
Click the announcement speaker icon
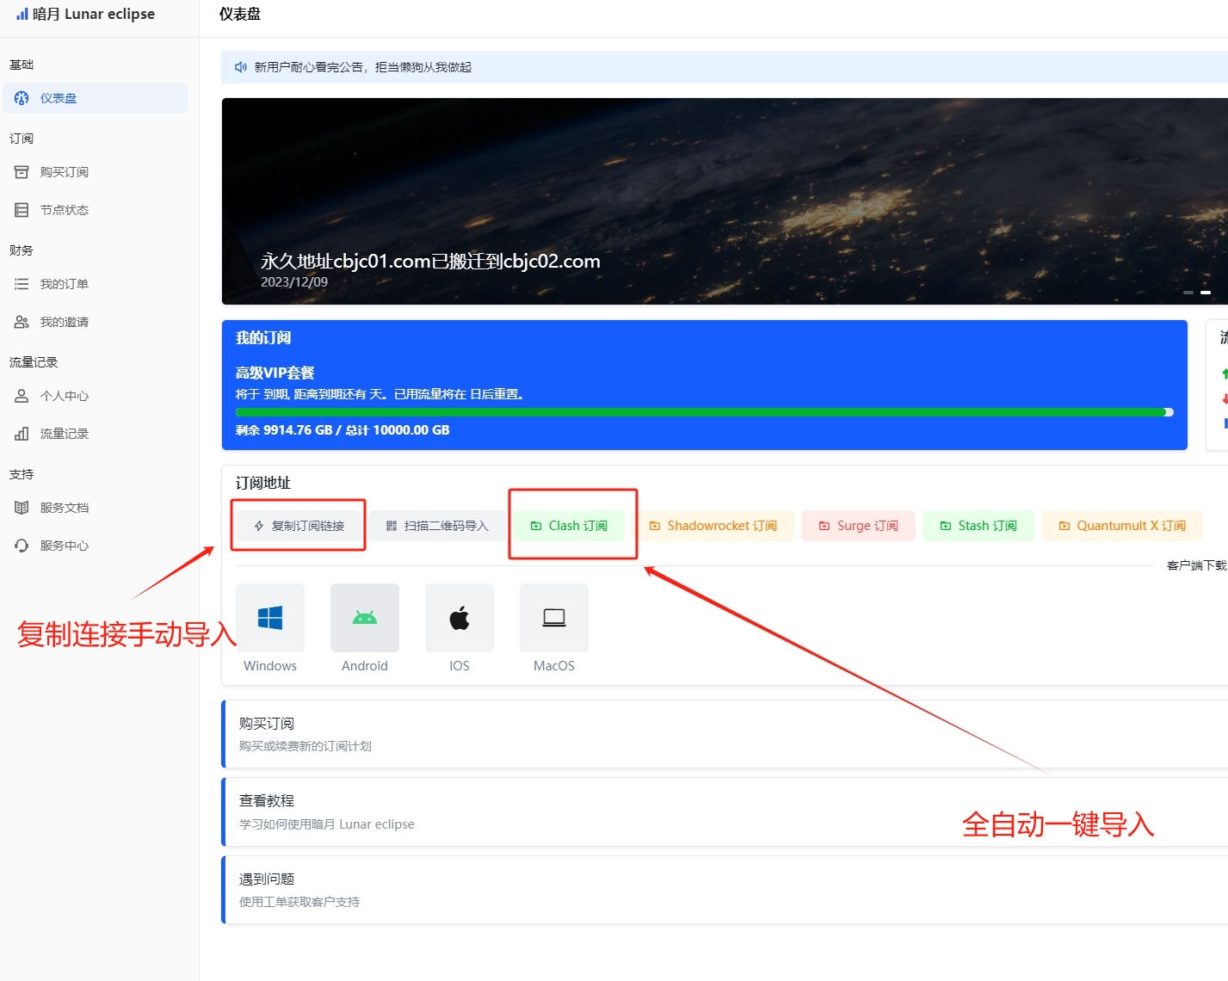(241, 67)
